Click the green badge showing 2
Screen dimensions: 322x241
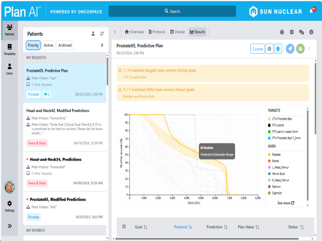47,94
